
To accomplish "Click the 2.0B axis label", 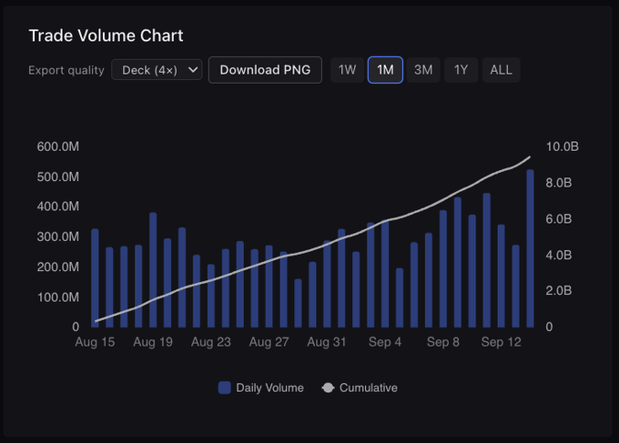I will point(559,291).
